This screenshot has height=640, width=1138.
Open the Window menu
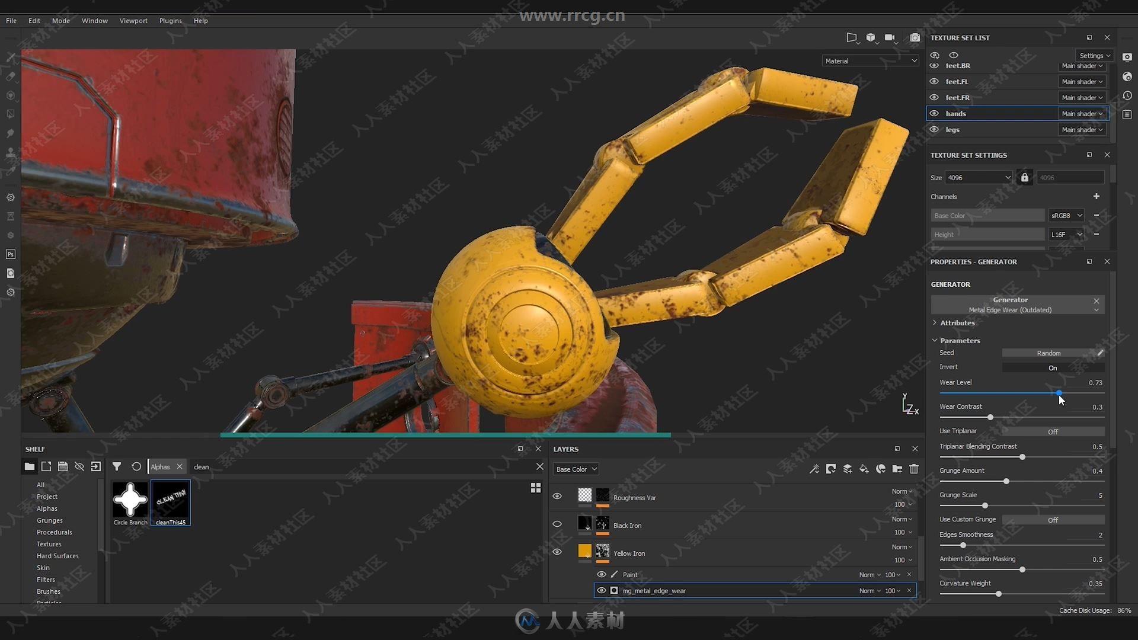click(x=95, y=21)
